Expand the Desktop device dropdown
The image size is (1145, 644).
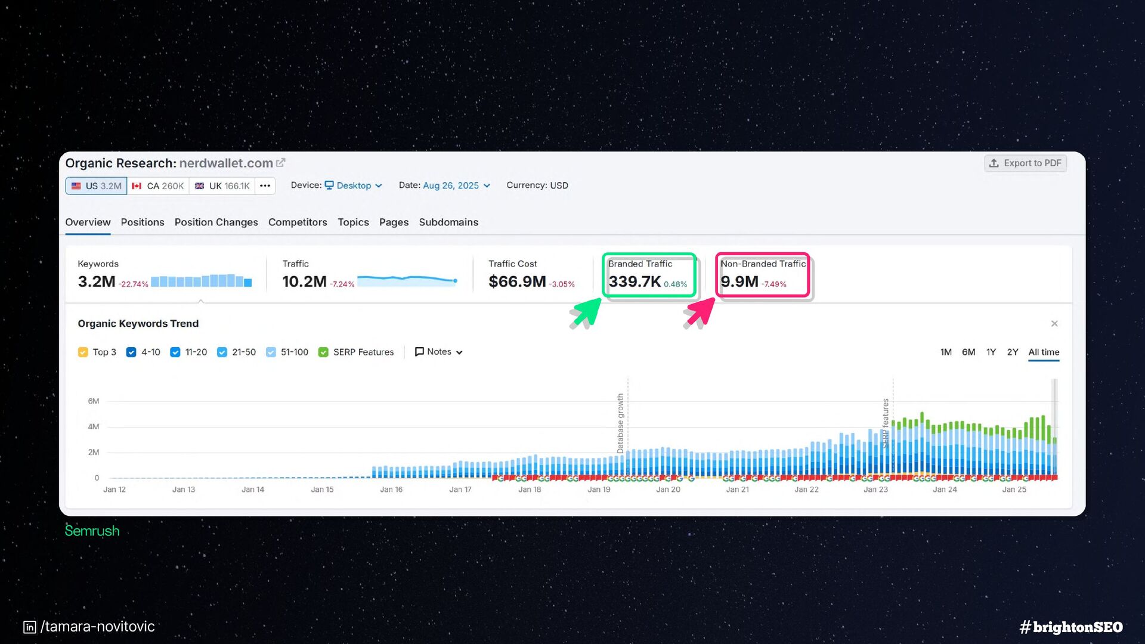353,185
